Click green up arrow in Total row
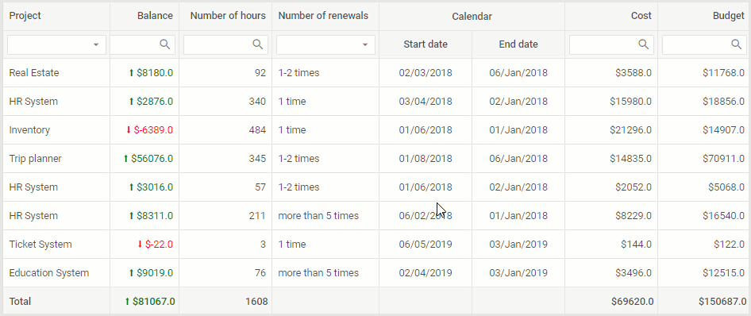751x316 pixels. pos(127,301)
